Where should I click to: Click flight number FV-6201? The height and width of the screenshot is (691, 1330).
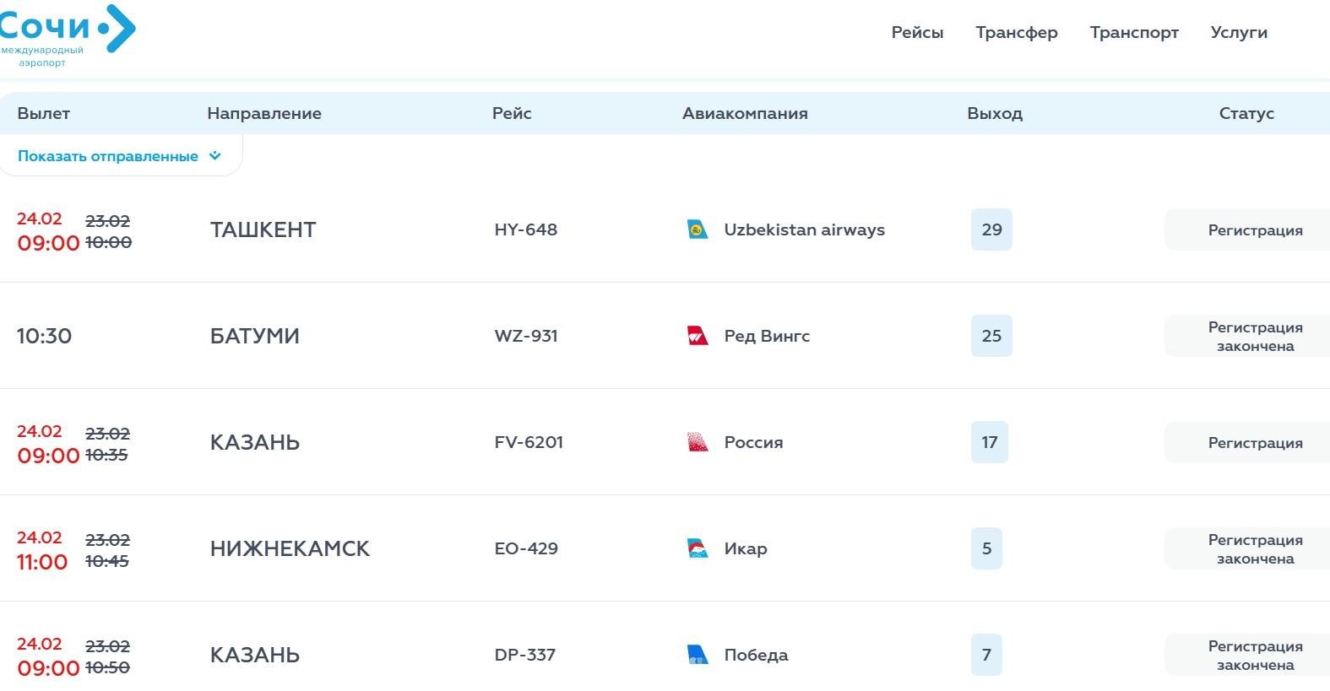(529, 442)
